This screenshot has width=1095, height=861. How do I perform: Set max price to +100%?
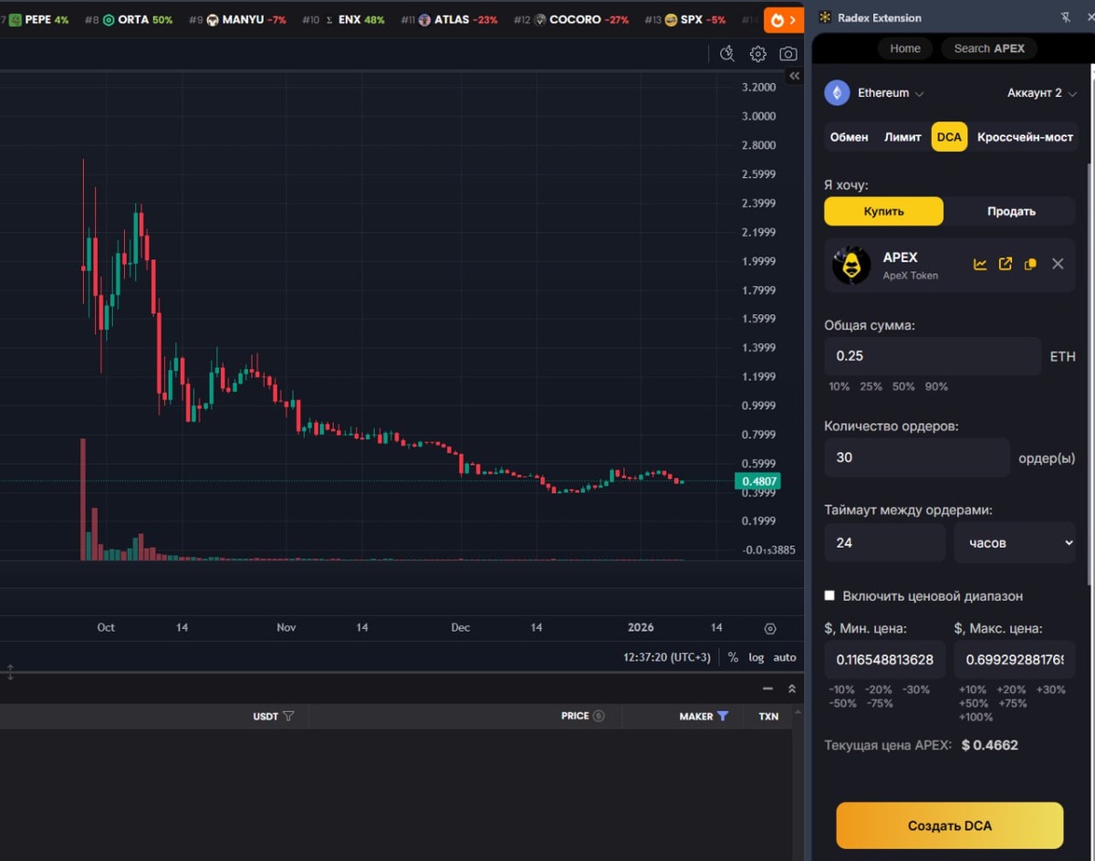975,718
